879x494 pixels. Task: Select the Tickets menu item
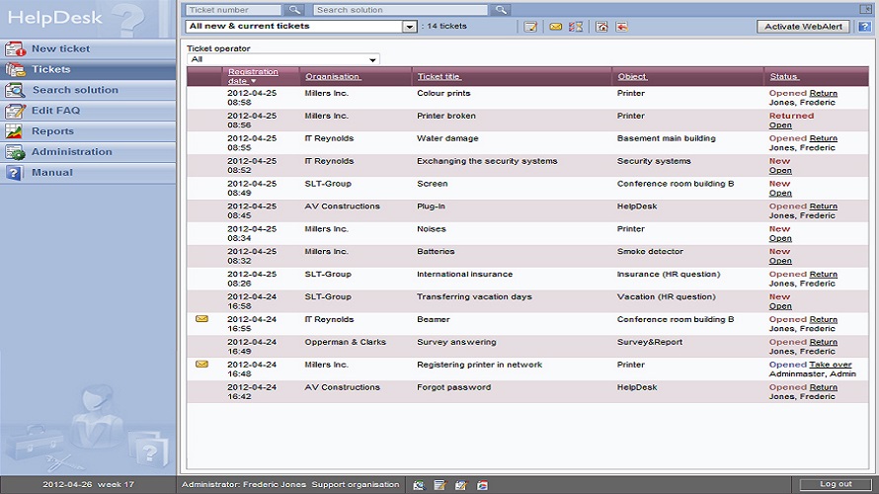click(x=88, y=69)
